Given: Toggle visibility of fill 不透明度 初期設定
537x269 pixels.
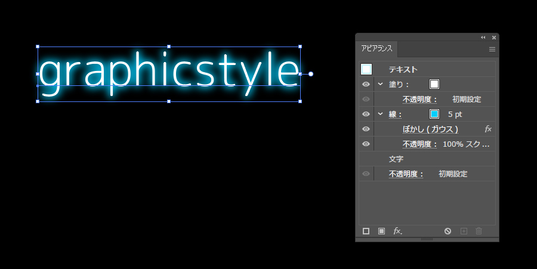Looking at the screenshot, I should pyautogui.click(x=366, y=99).
